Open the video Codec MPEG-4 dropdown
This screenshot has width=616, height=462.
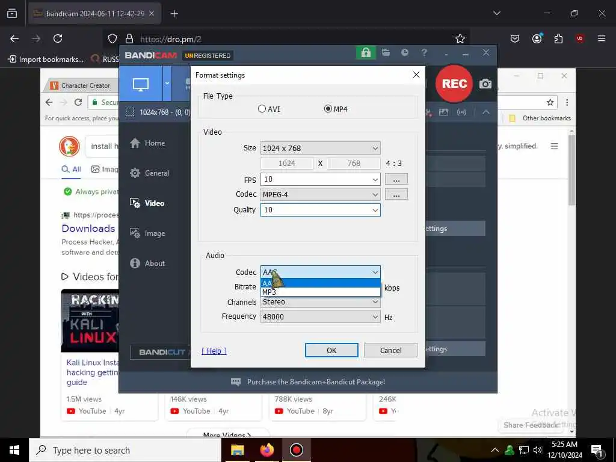coord(320,194)
